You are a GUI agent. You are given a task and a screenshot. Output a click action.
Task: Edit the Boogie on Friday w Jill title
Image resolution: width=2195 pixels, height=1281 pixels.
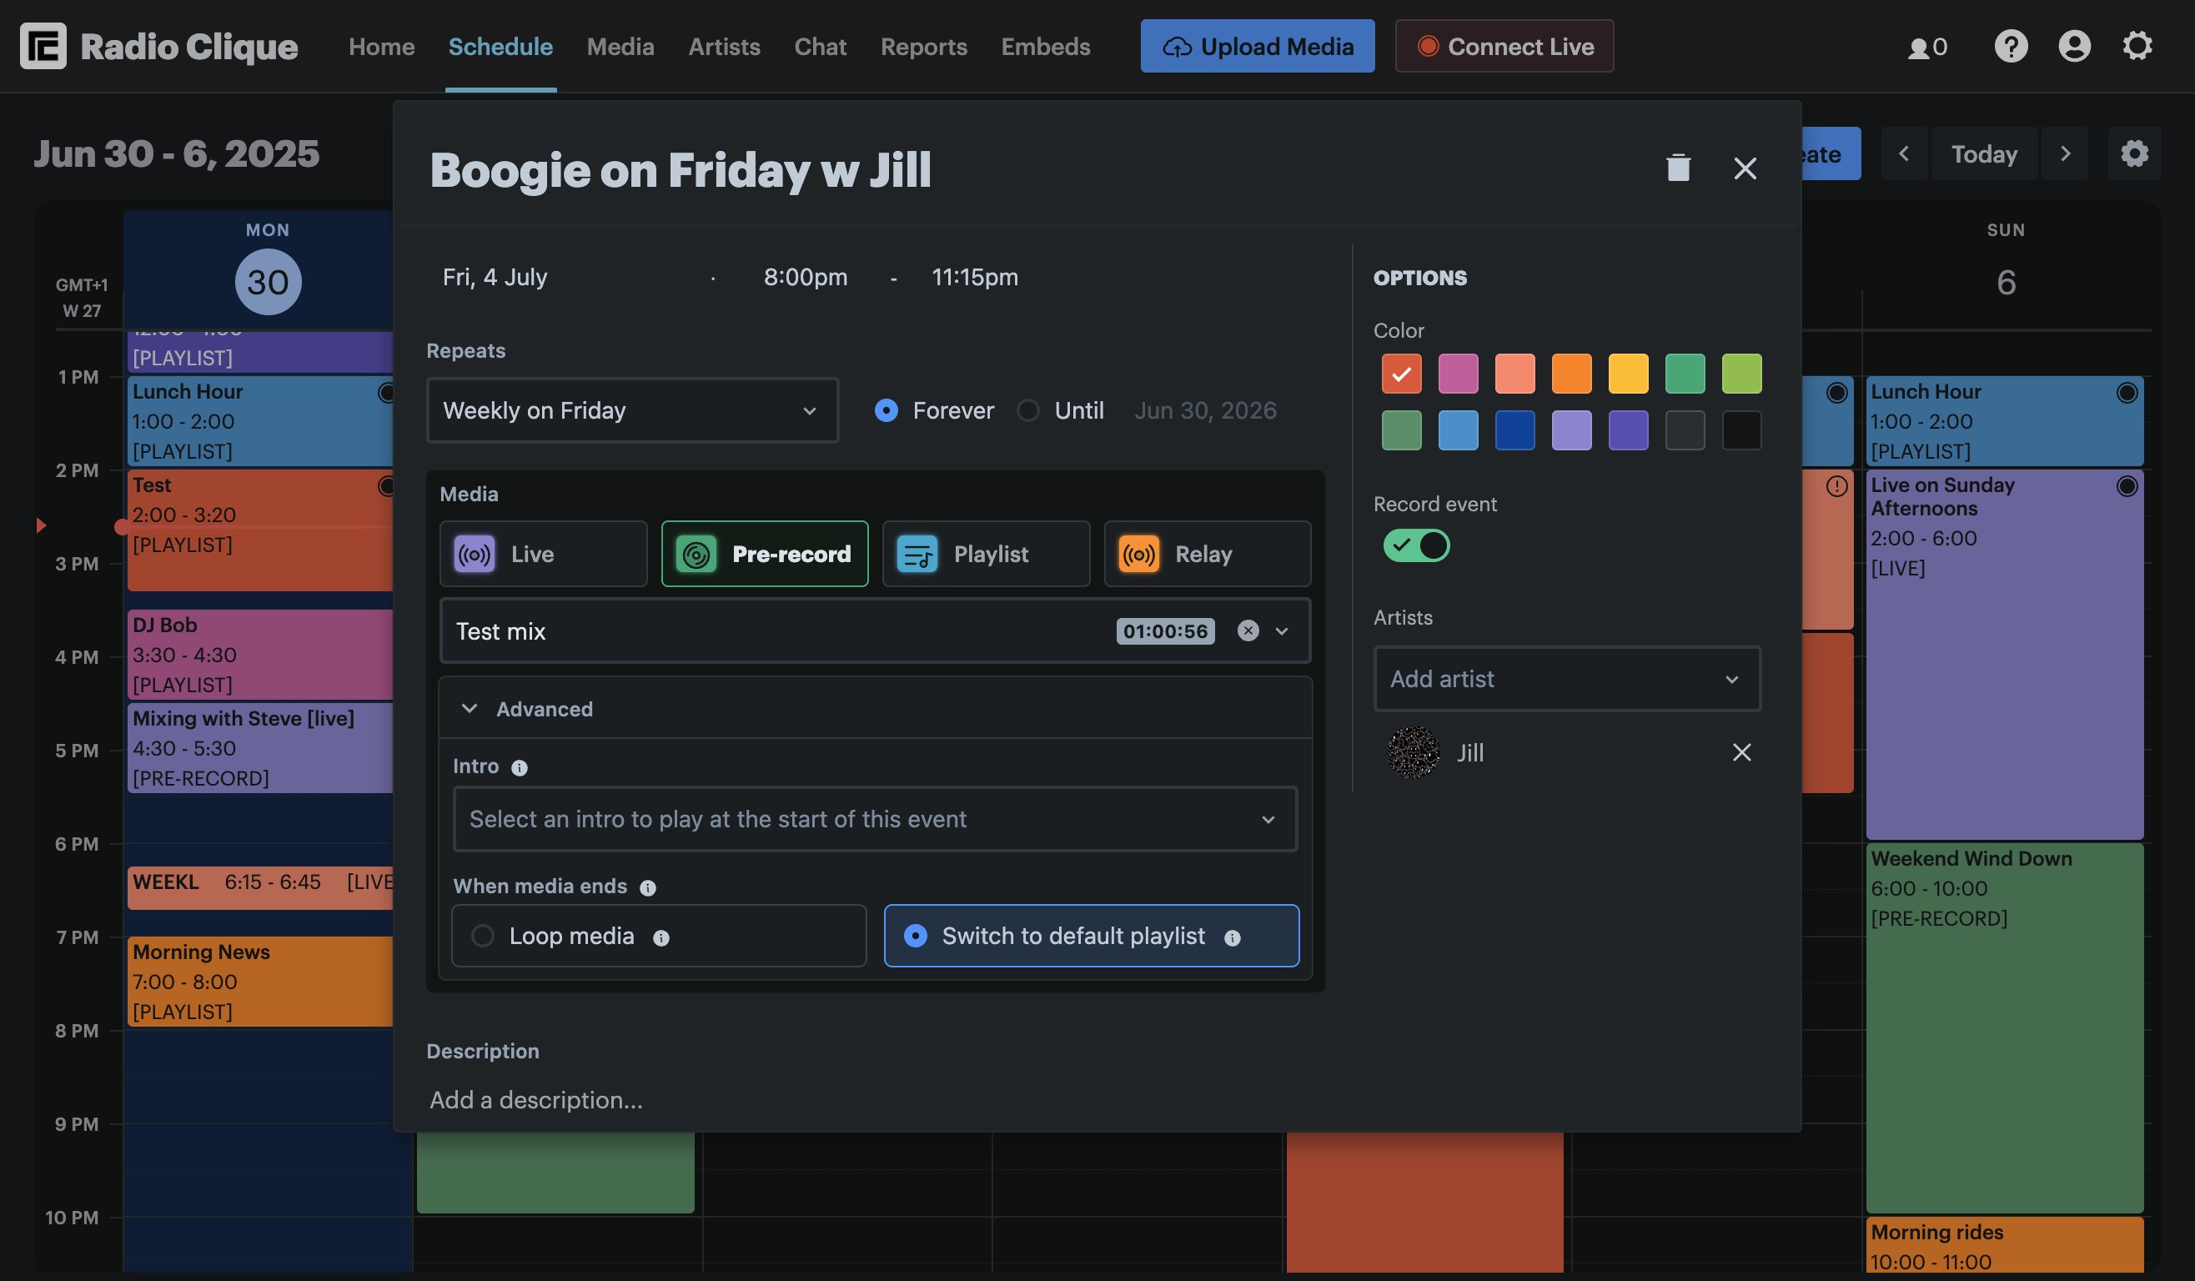(x=681, y=170)
